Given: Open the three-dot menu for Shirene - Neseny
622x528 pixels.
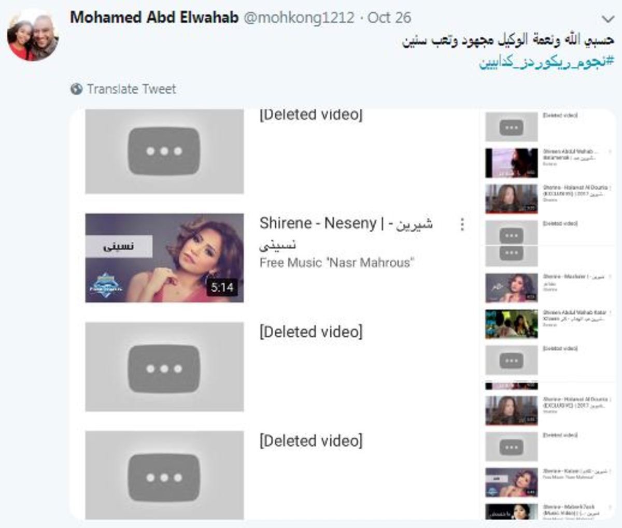Looking at the screenshot, I should (462, 224).
